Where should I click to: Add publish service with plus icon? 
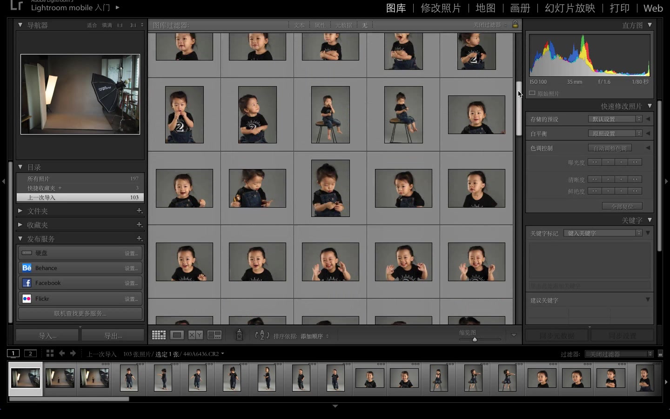tap(139, 239)
